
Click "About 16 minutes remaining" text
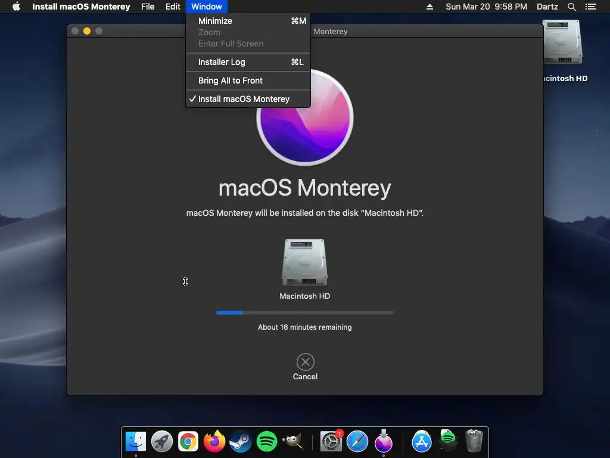pos(304,327)
